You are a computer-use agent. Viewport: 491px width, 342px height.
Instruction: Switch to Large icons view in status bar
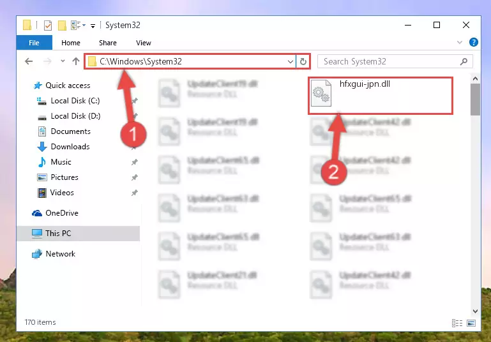(x=471, y=323)
